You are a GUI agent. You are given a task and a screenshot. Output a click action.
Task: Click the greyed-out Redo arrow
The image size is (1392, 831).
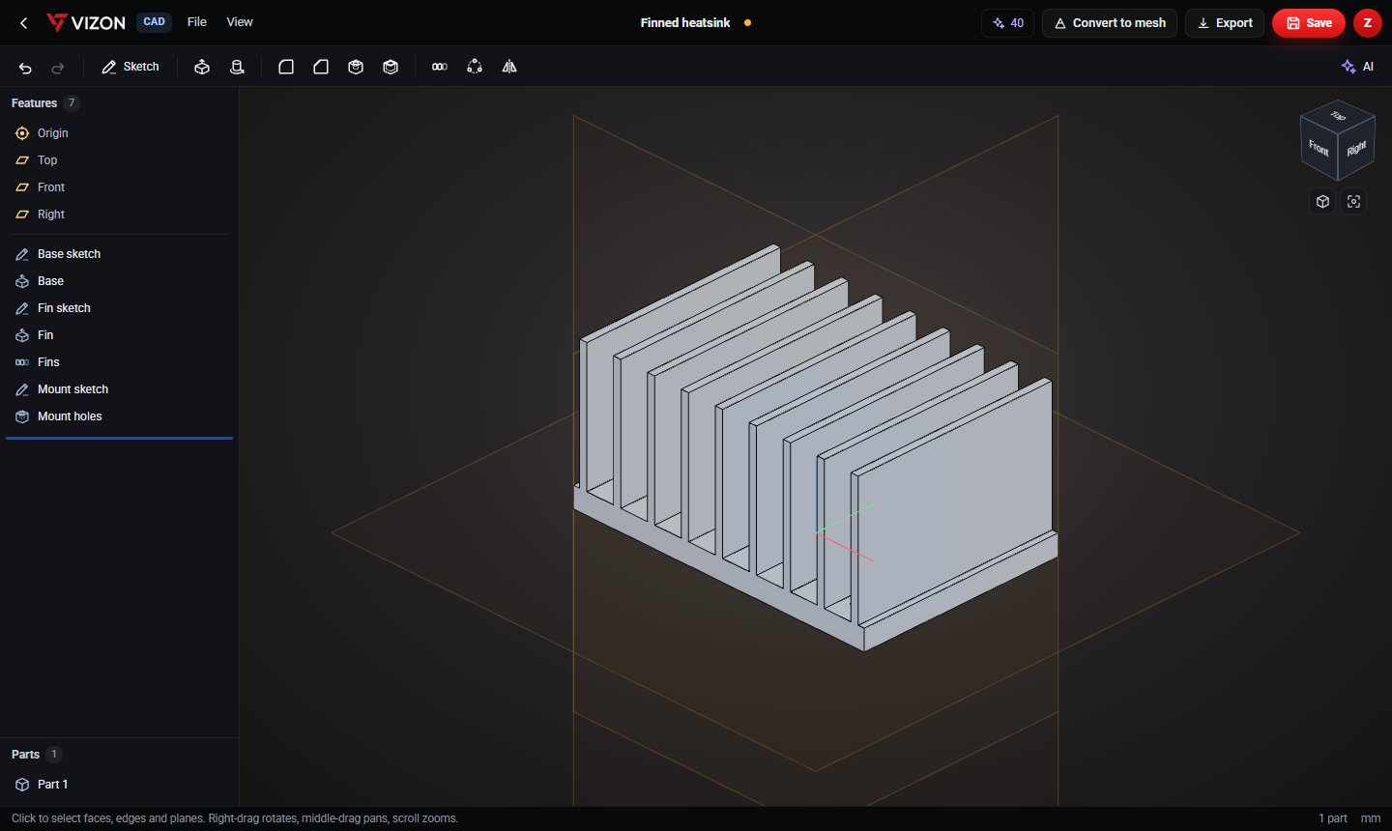58,68
